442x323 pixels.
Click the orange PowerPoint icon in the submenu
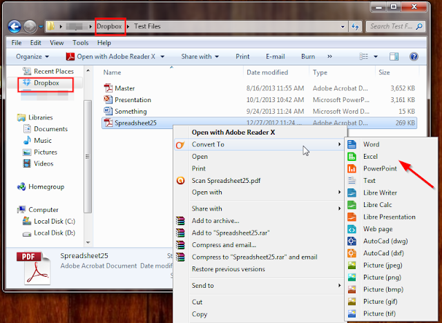click(x=352, y=168)
